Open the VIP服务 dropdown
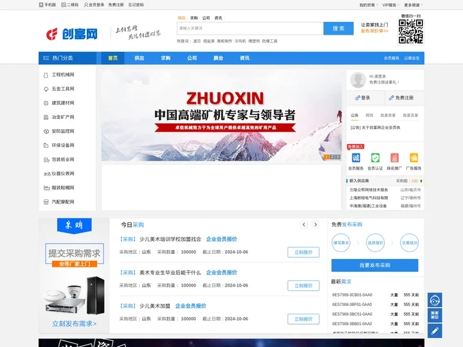The width and height of the screenshot is (463, 347). click(391, 5)
